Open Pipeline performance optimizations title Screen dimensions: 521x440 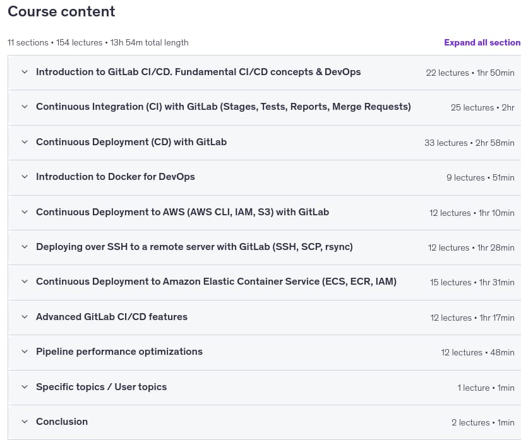(119, 352)
